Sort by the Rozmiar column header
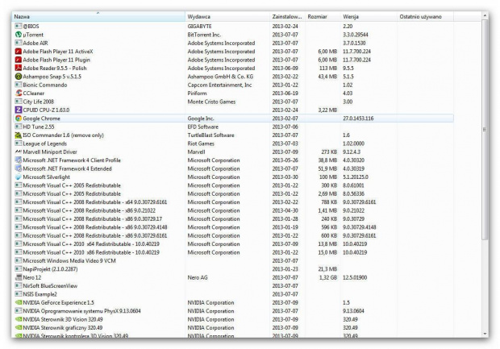Image resolution: width=500 pixels, height=349 pixels. [323, 17]
